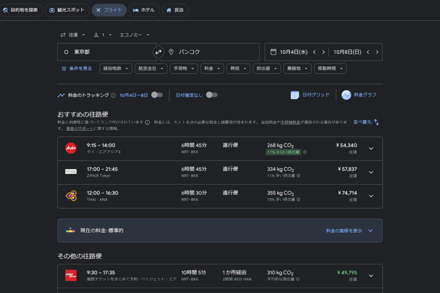This screenshot has height=293, width=440.
Task: Open the エコノミー cabin class dropdown
Action: [134, 35]
